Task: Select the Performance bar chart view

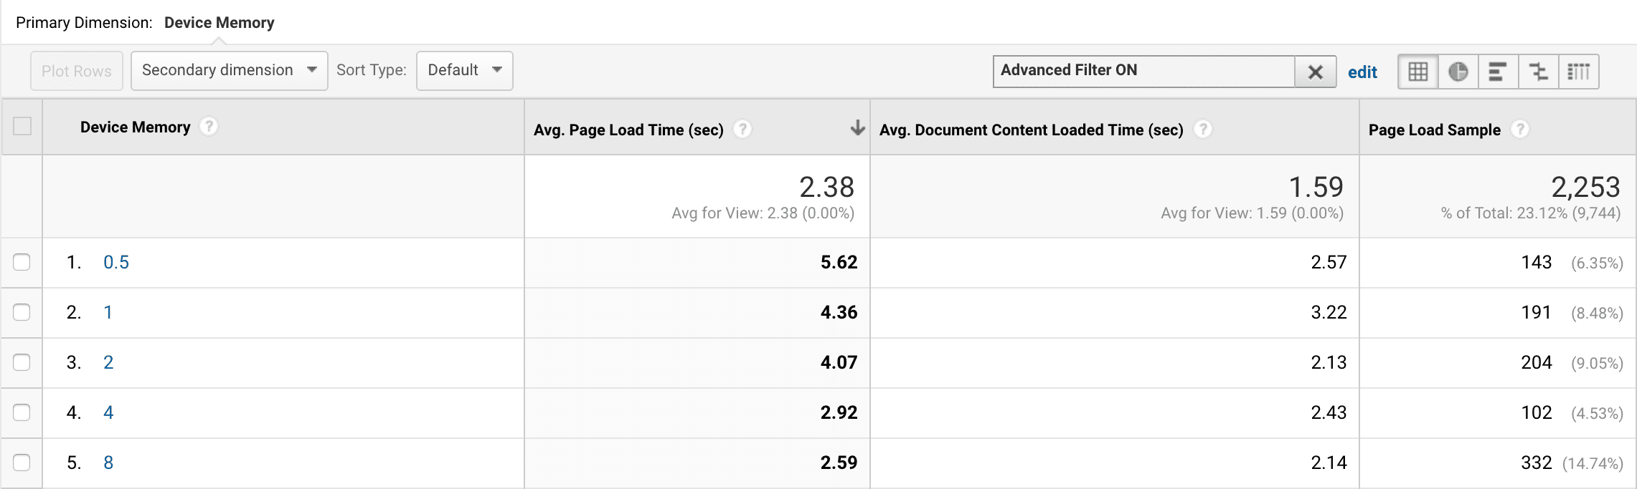Action: click(1498, 72)
